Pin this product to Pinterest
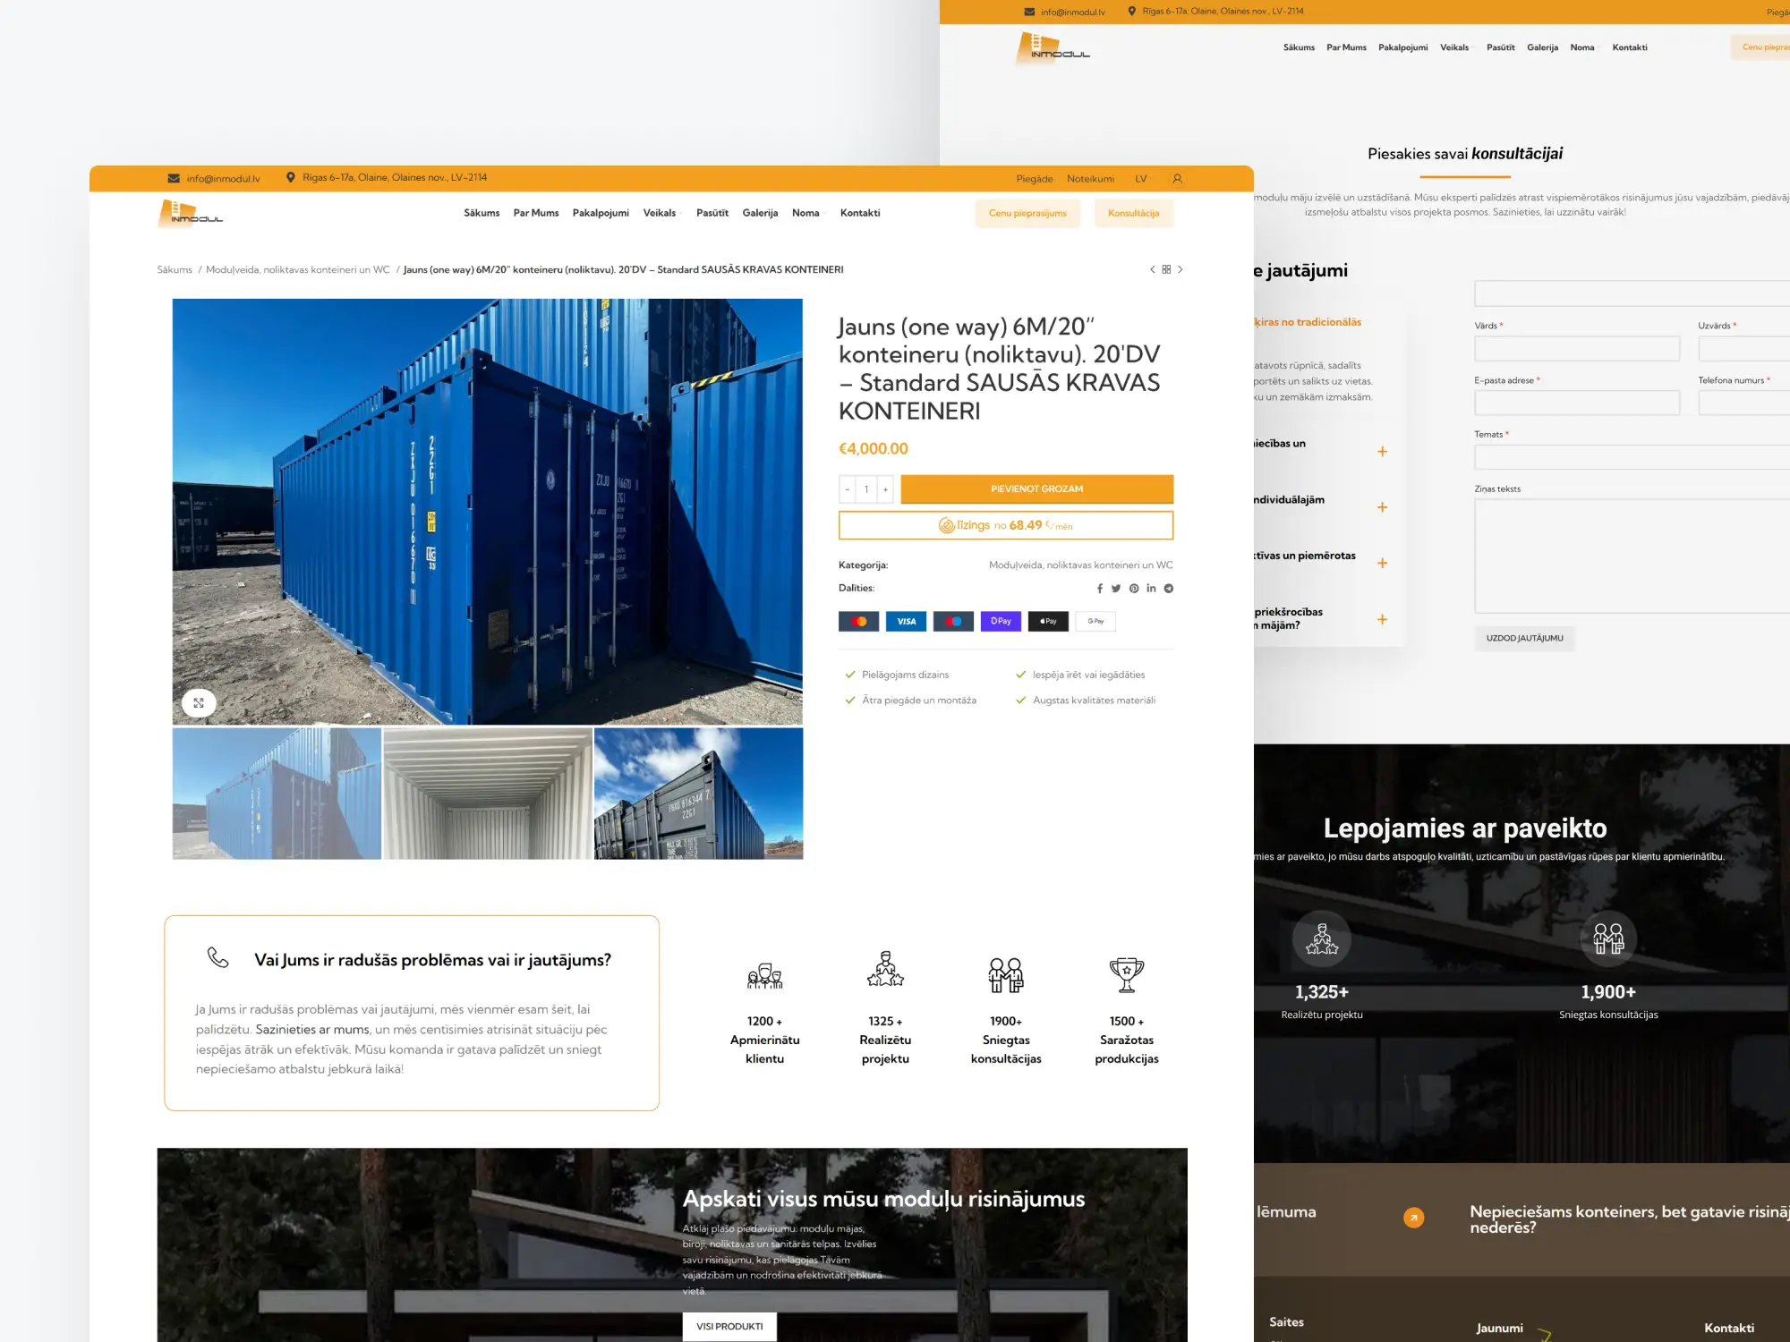 (1133, 589)
